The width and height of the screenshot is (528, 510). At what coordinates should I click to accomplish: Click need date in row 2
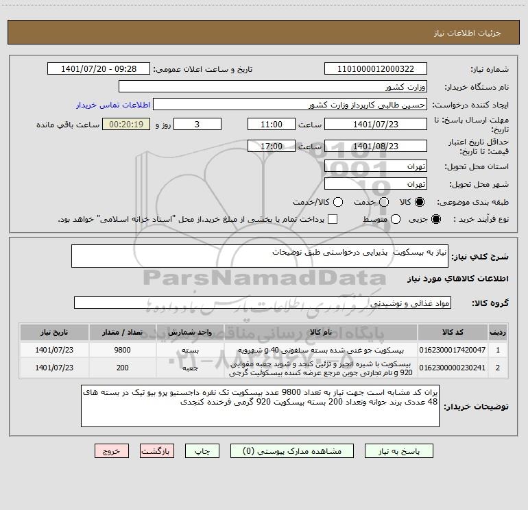[x=54, y=368]
